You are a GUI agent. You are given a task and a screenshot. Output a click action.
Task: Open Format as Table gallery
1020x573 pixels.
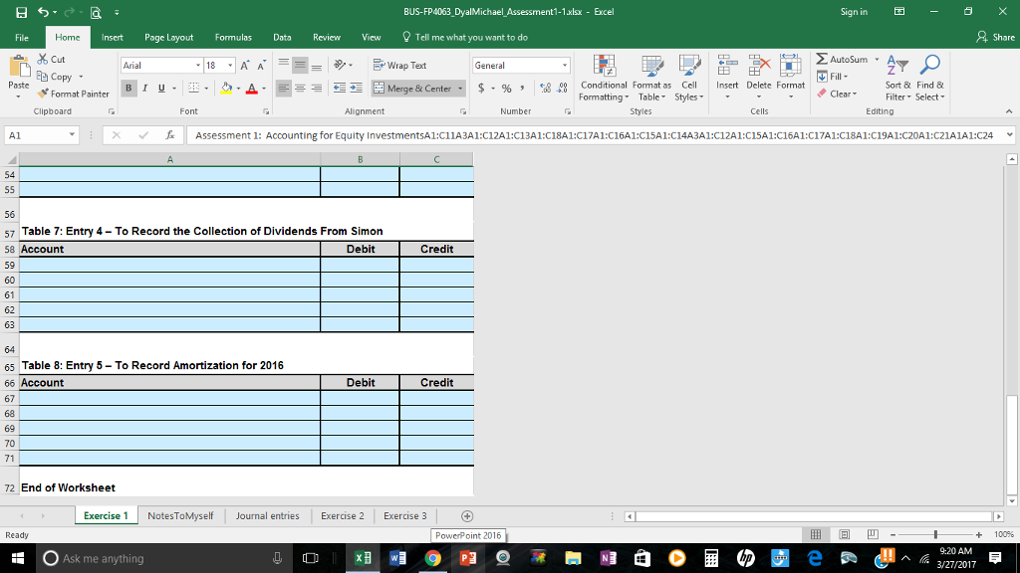click(x=651, y=78)
